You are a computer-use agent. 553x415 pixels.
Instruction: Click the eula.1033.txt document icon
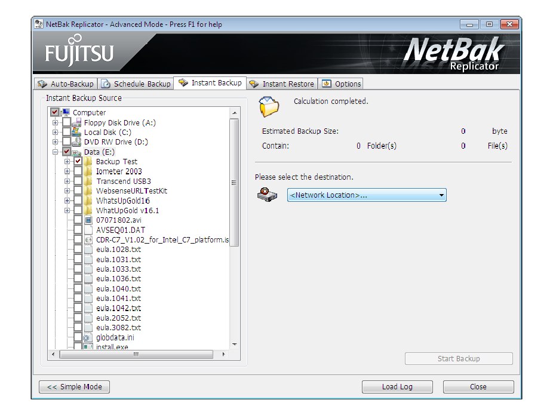(x=88, y=269)
